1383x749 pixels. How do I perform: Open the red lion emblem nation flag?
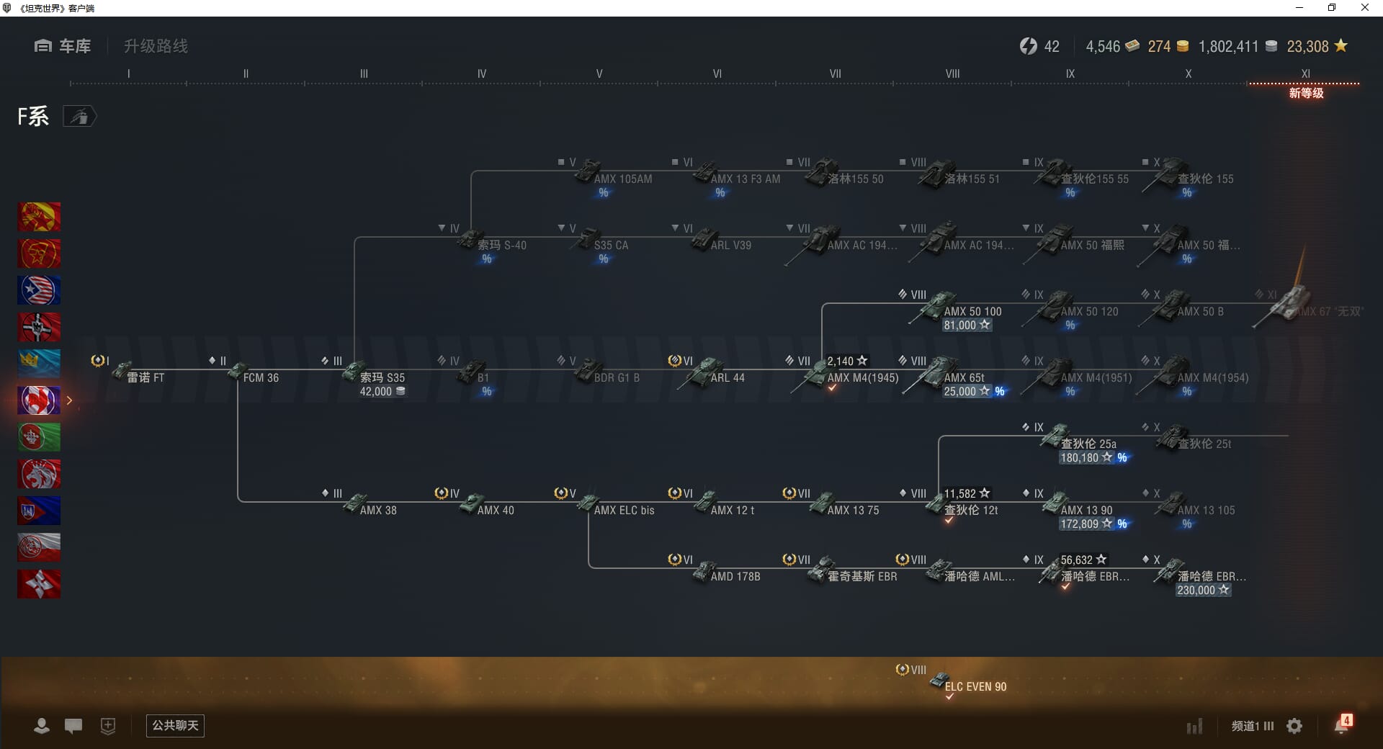[x=39, y=474]
